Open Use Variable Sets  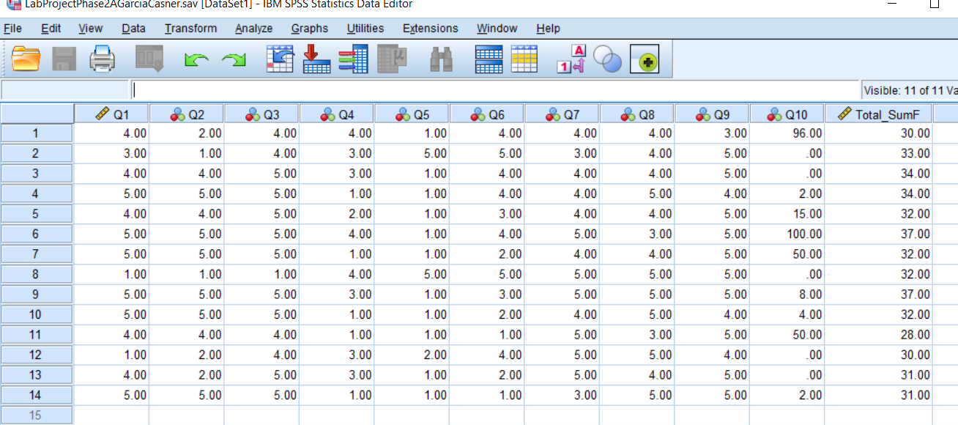click(x=605, y=59)
